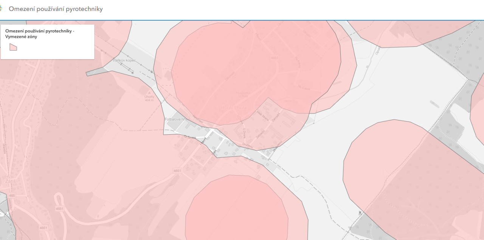This screenshot has height=240, width=484.
Task: Click the 465 road number shield
Action: point(12,195)
